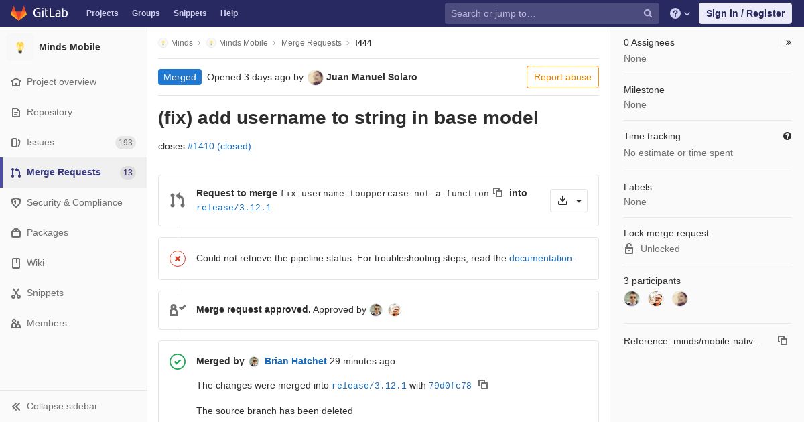Click the Report abuse button

[x=563, y=77]
